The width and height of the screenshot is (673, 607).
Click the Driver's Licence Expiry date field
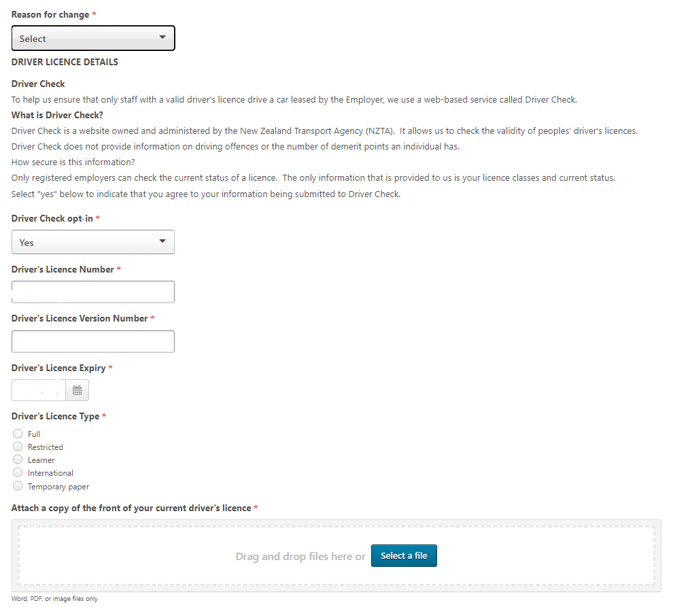point(39,390)
